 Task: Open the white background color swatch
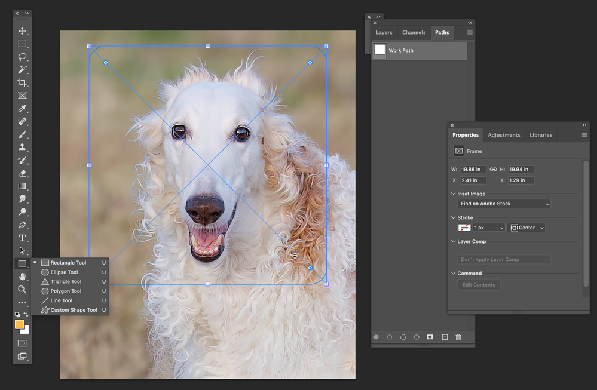[x=26, y=330]
